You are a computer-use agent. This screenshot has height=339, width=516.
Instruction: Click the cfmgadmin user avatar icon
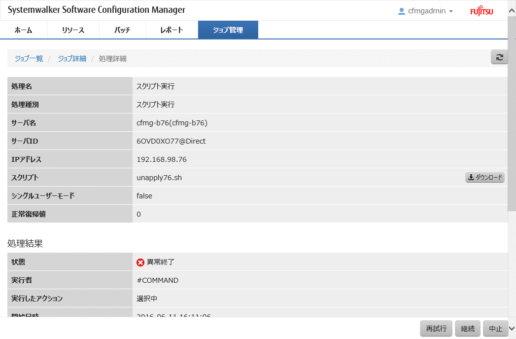point(402,11)
